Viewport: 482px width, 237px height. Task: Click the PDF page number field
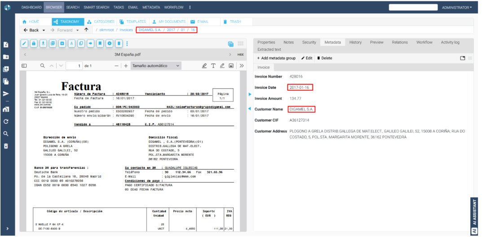[x=74, y=66]
